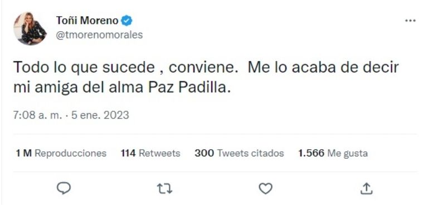Click the words 'Todo lo que sucede'

(84, 67)
